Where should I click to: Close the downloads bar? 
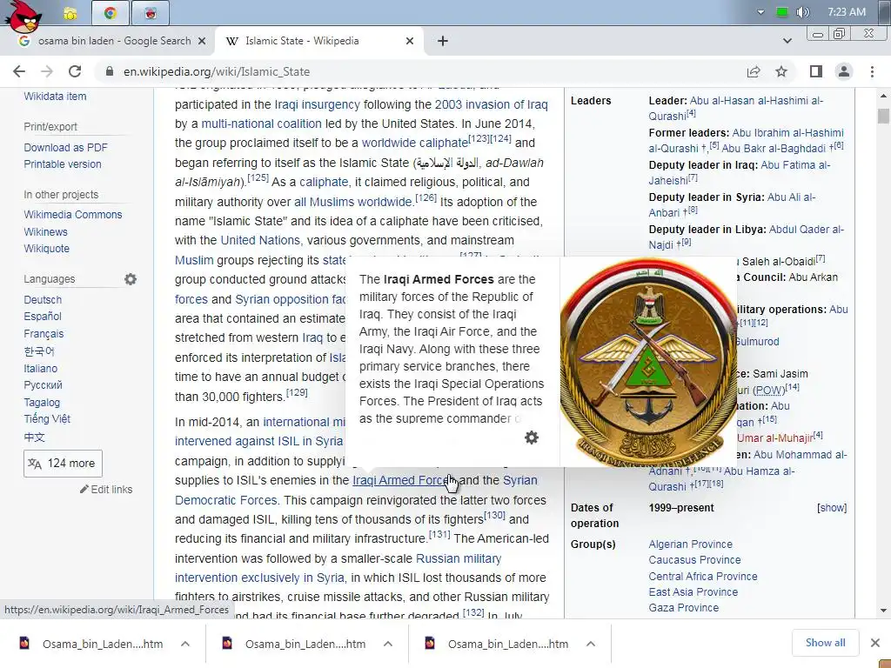(x=875, y=643)
